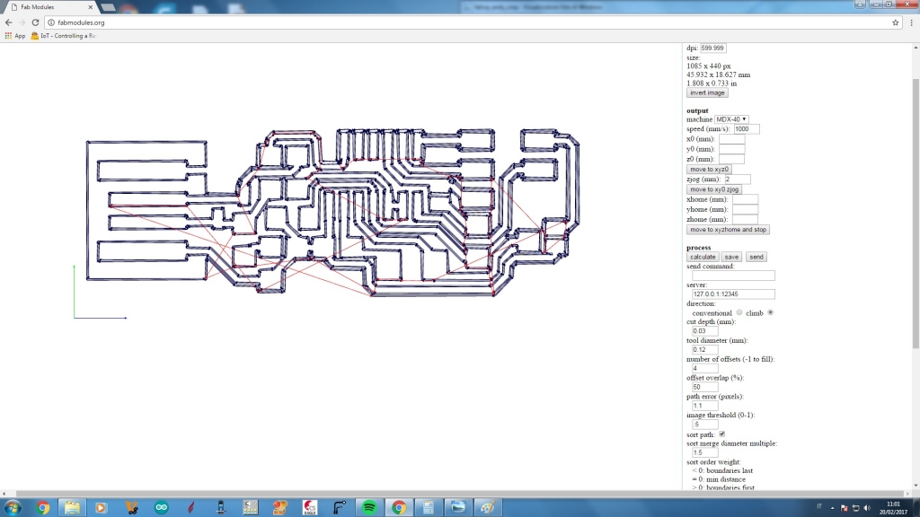920x517 pixels.
Task: Bookmark this page with the star icon
Action: 896,22
